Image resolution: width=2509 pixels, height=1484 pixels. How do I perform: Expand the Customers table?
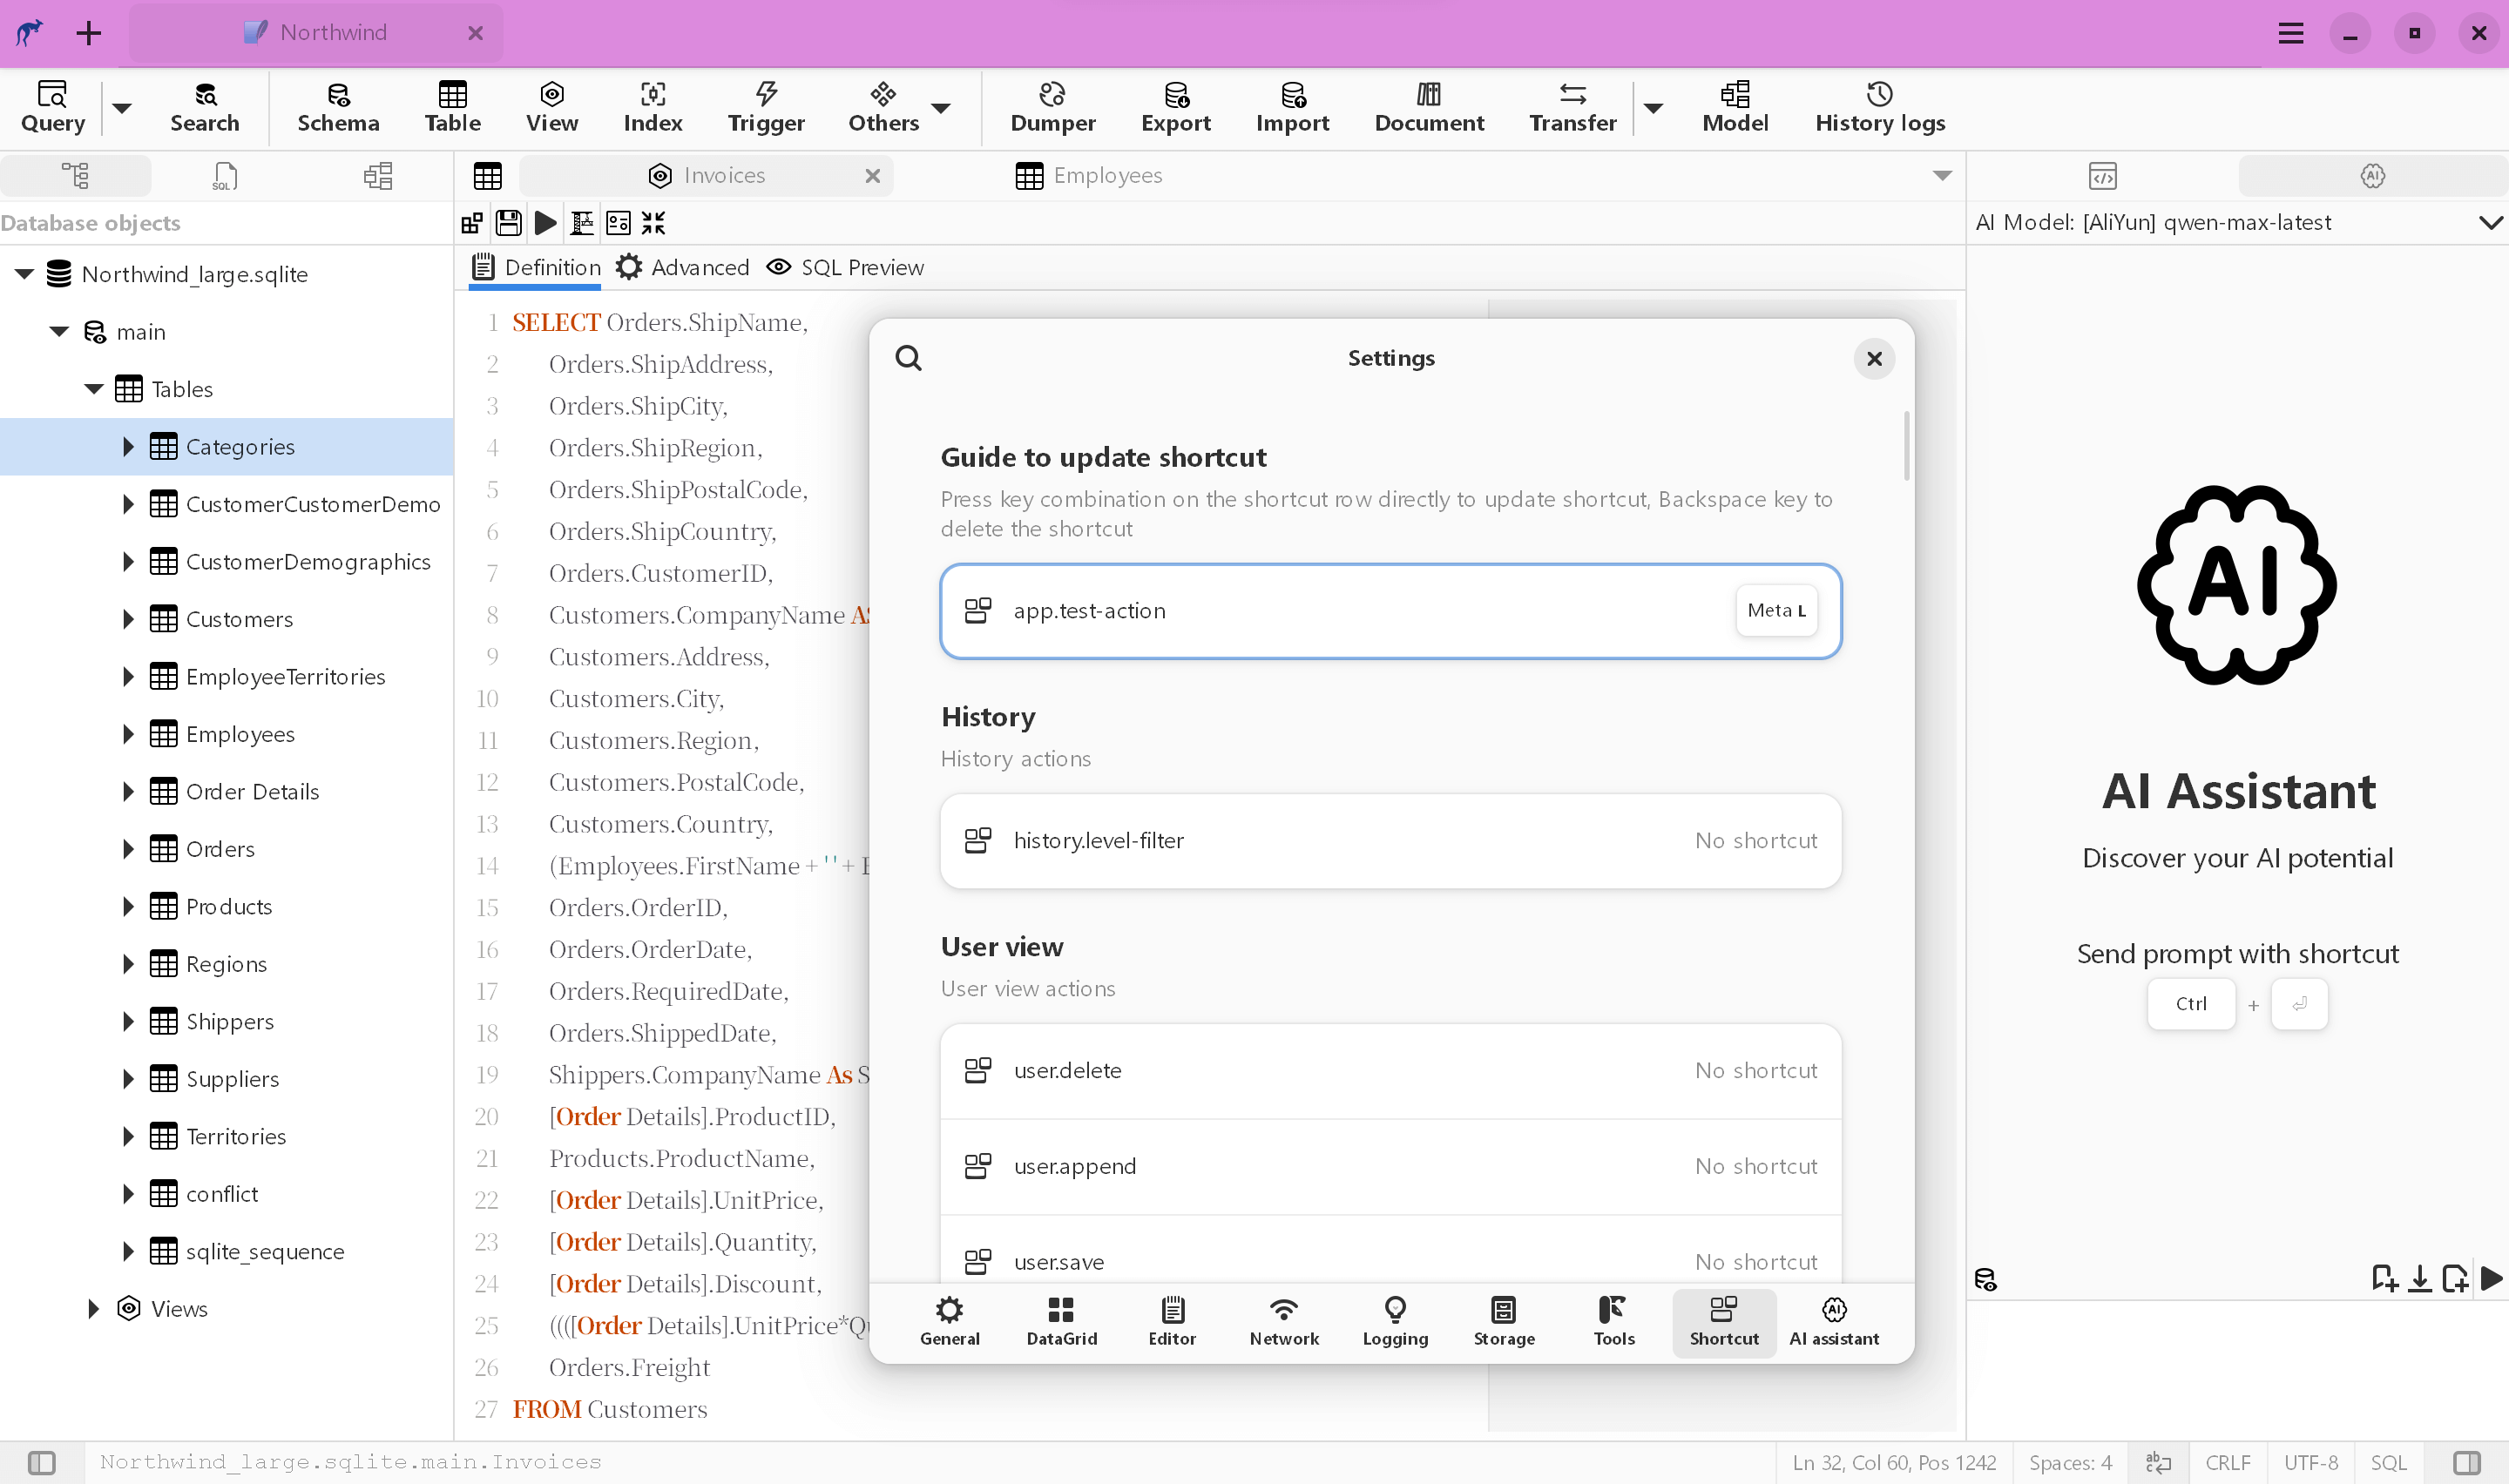click(x=127, y=619)
